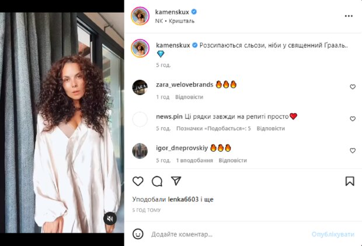The height and width of the screenshot is (246, 362).
Task: Open the emoji picker in comment field
Action: 138,234
